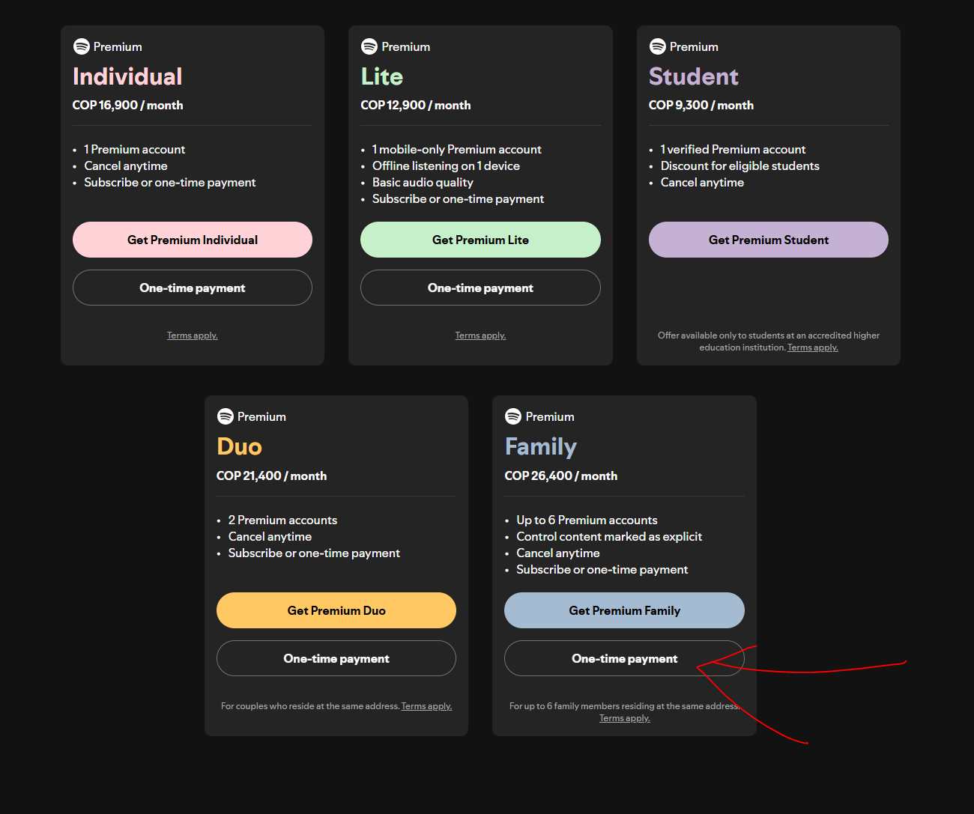Click Spotify logo on Lite plan card

[369, 46]
